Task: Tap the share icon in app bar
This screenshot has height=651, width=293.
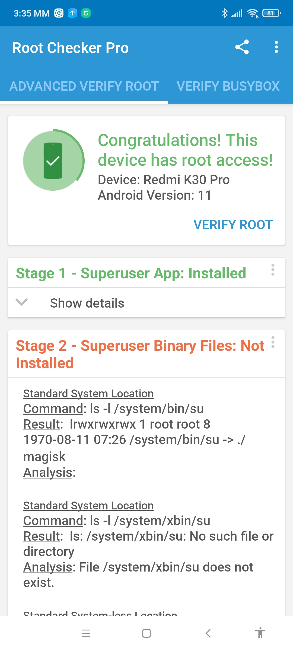Action: tap(242, 47)
